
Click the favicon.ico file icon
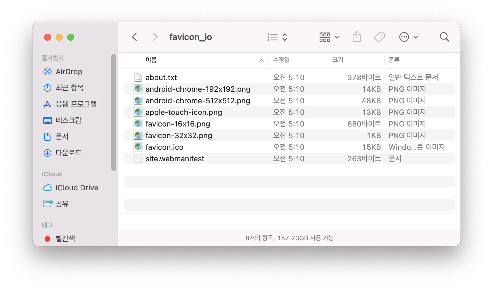click(x=138, y=147)
